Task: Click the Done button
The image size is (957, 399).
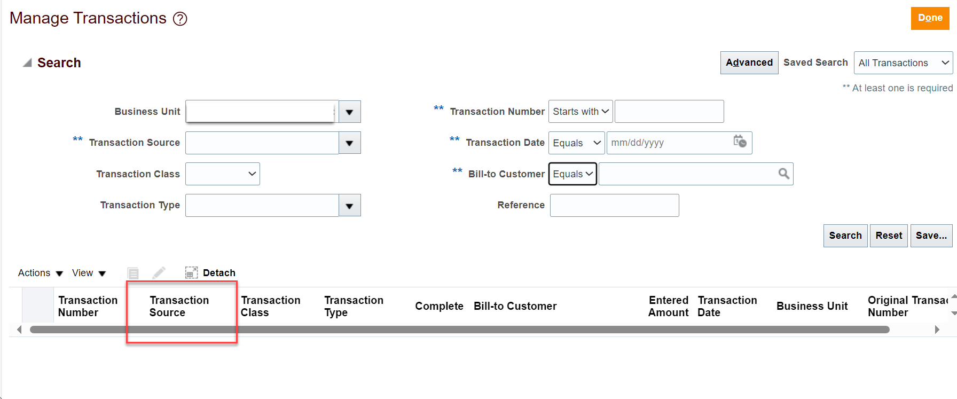Action: point(930,18)
